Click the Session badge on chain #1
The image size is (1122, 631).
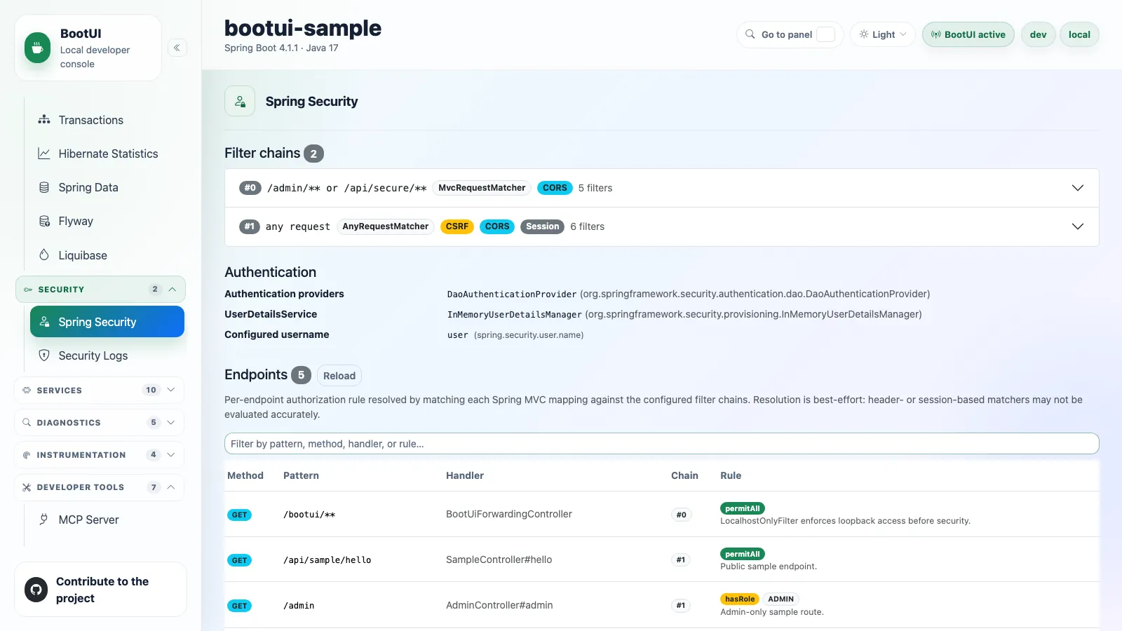point(543,226)
